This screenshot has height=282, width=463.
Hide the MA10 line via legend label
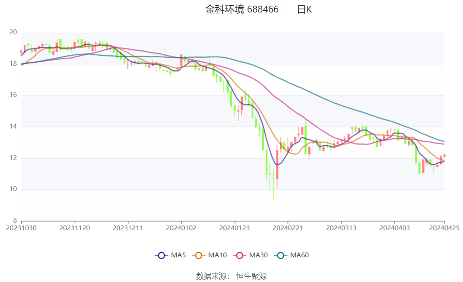217,255
